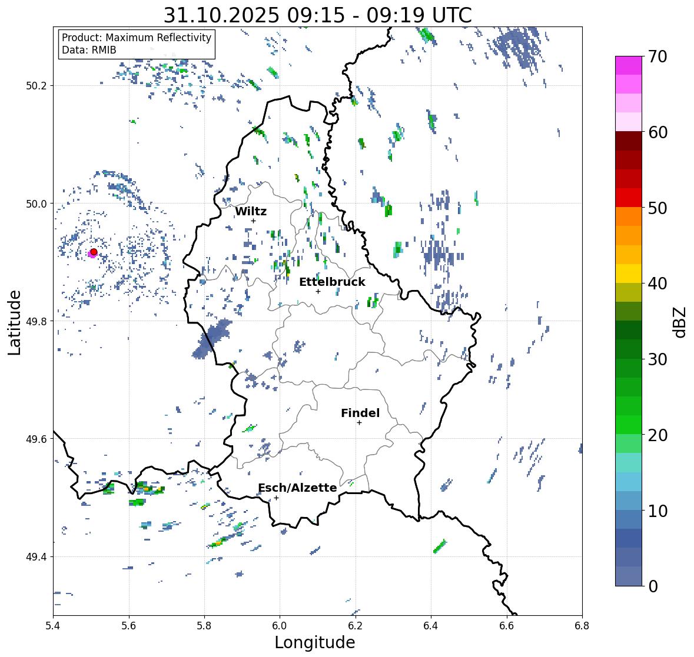The width and height of the screenshot is (694, 657).
Task: Click the latitude tick label 49.4
Action: pyautogui.click(x=36, y=556)
